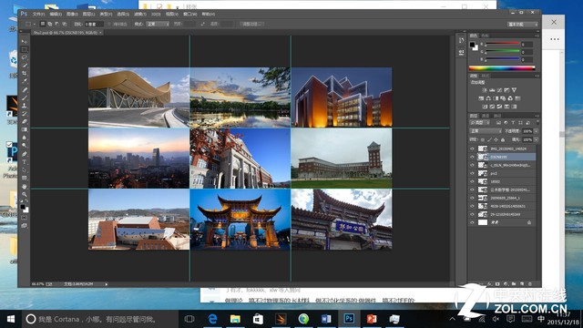Select the Rectangle shape tool

tap(25, 178)
